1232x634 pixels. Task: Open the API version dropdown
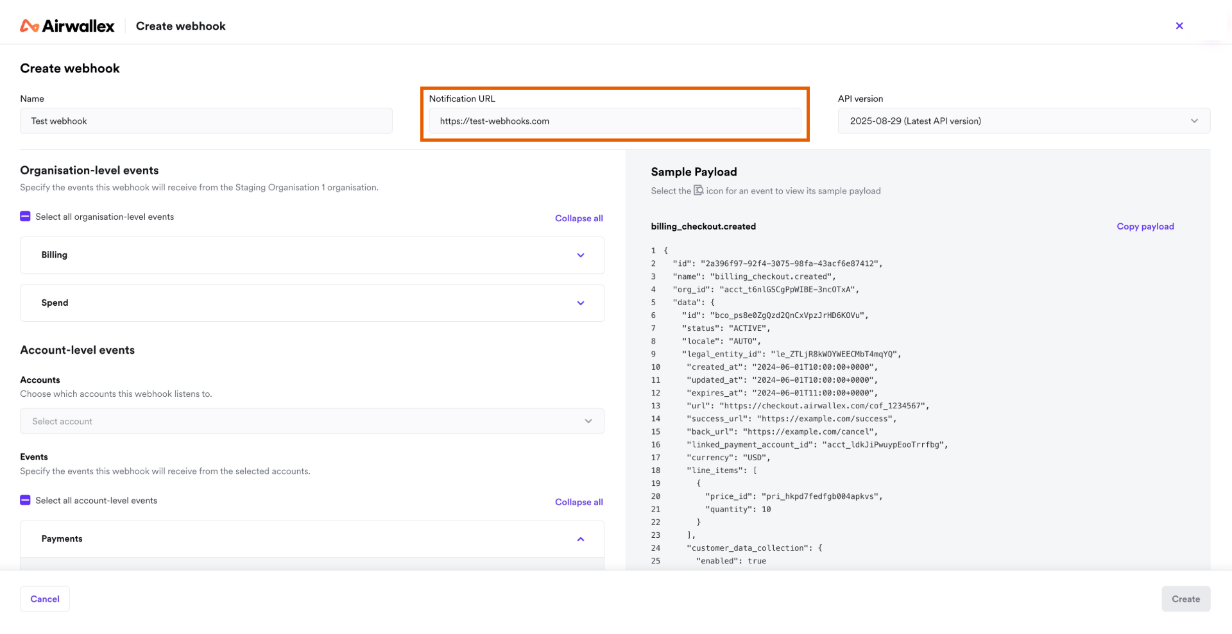[1024, 121]
